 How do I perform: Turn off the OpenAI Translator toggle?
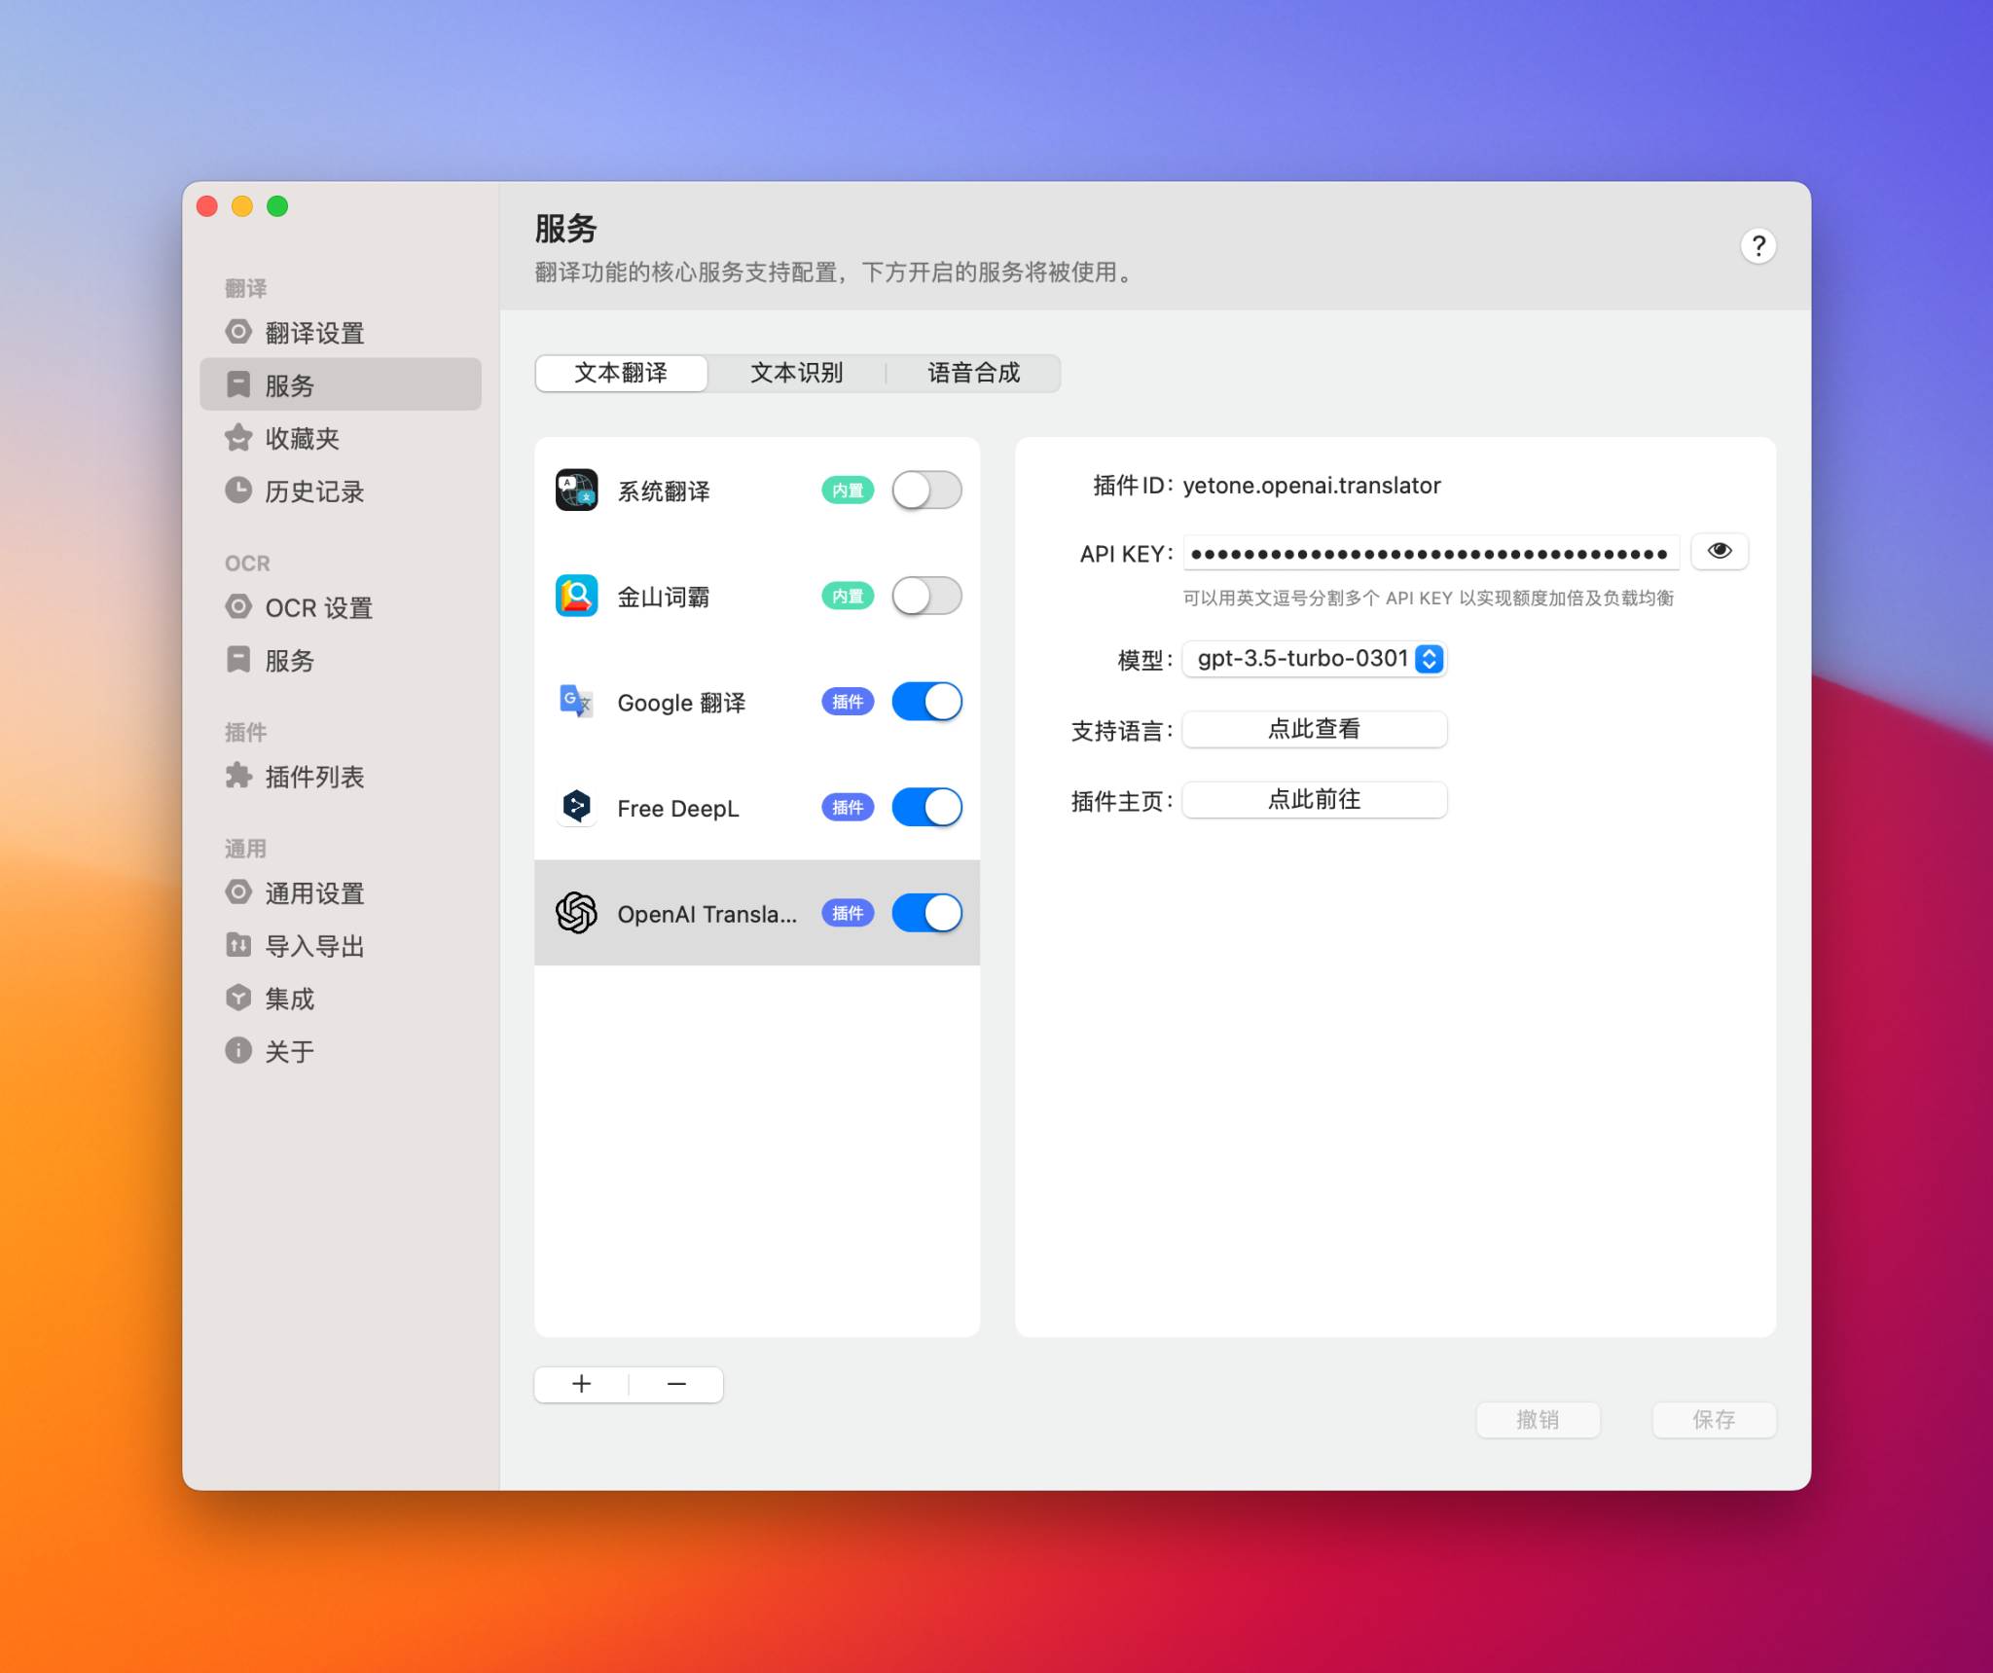pos(926,913)
